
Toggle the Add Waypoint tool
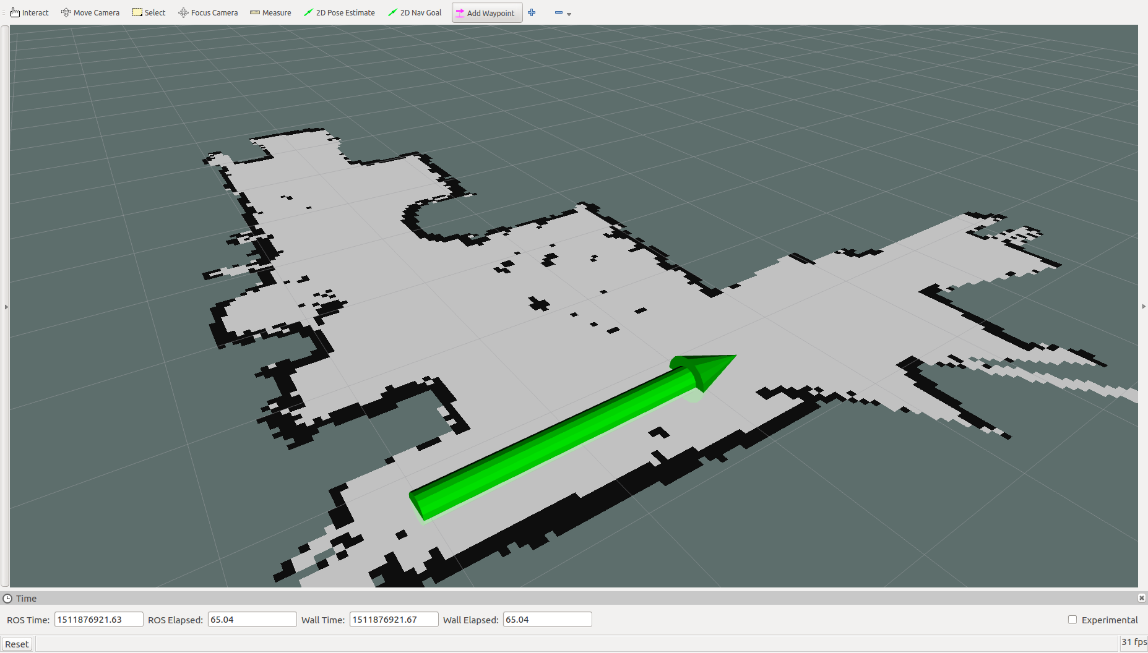[x=487, y=13]
